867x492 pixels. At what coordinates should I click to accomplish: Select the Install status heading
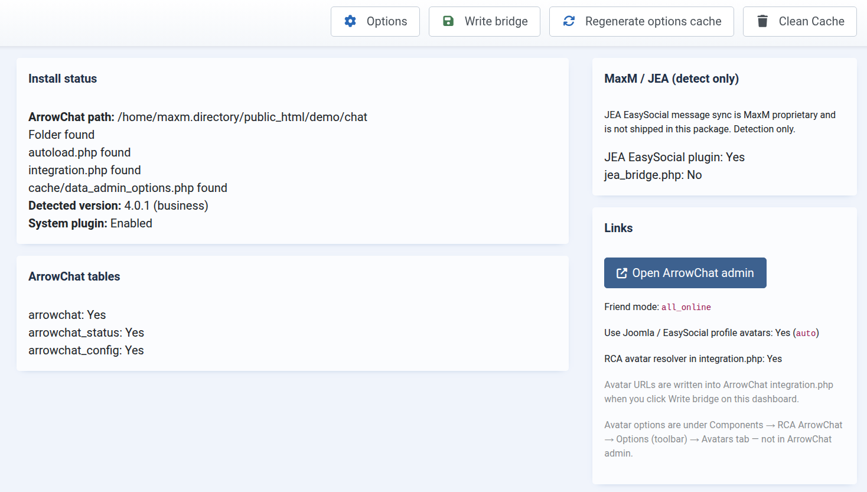pyautogui.click(x=63, y=79)
